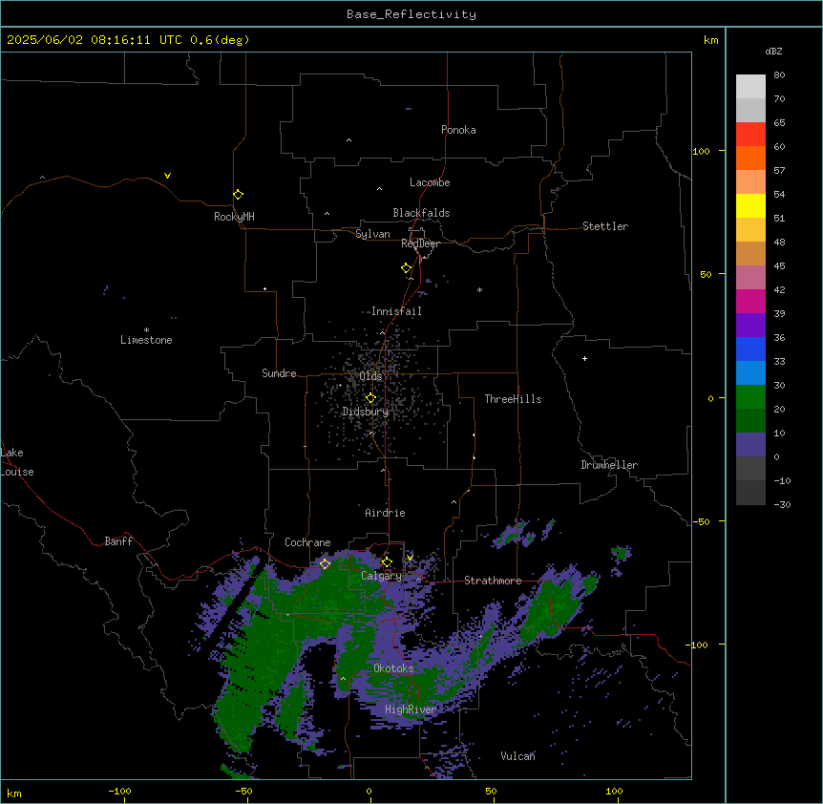Pick the green 30 dBZ legend swatch
This screenshot has height=804, width=823.
tap(750, 397)
